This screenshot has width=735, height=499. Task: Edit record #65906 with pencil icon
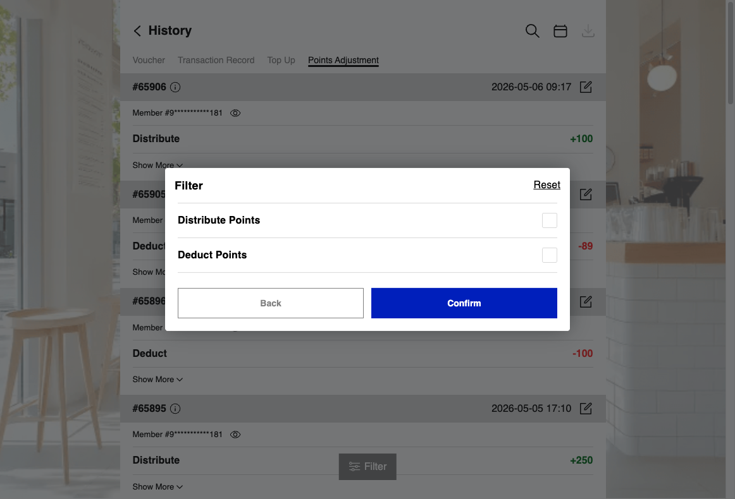586,87
